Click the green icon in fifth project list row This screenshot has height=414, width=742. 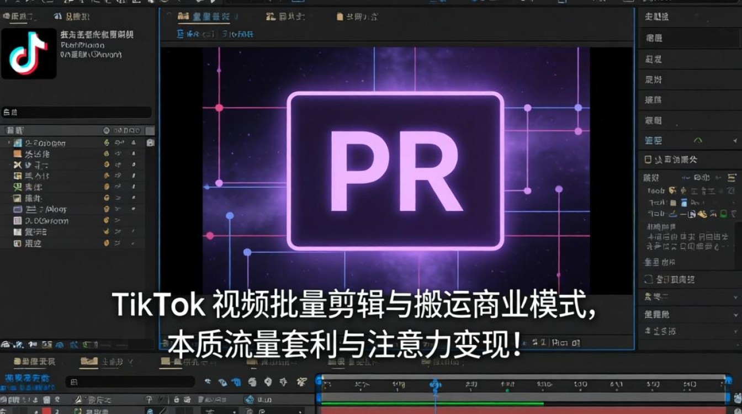point(18,187)
